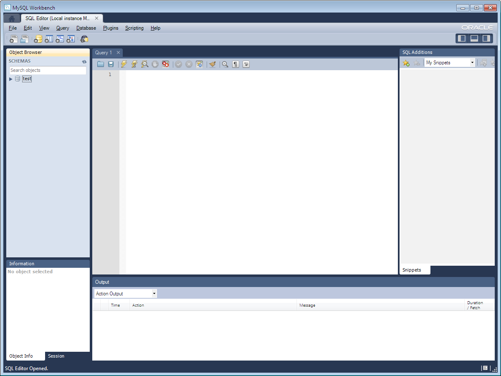Toggle autocommit mode icon
This screenshot has width=501, height=376.
click(x=200, y=64)
